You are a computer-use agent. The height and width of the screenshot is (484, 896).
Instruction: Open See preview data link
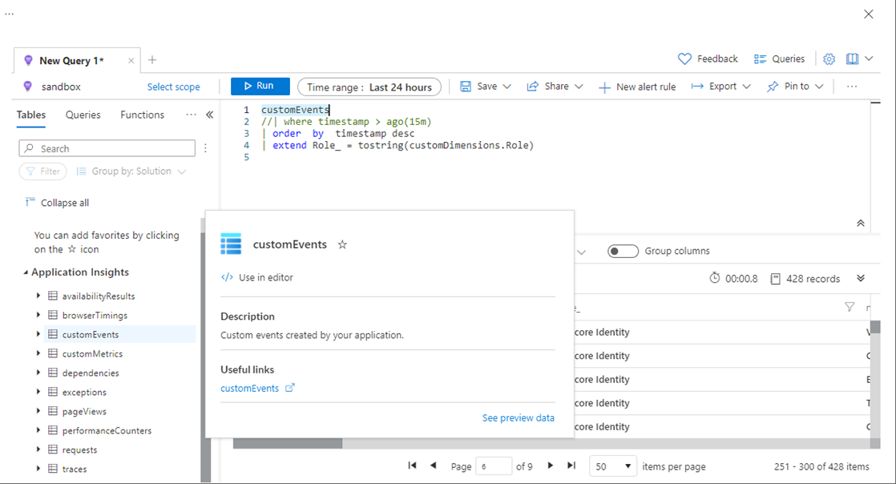(518, 417)
